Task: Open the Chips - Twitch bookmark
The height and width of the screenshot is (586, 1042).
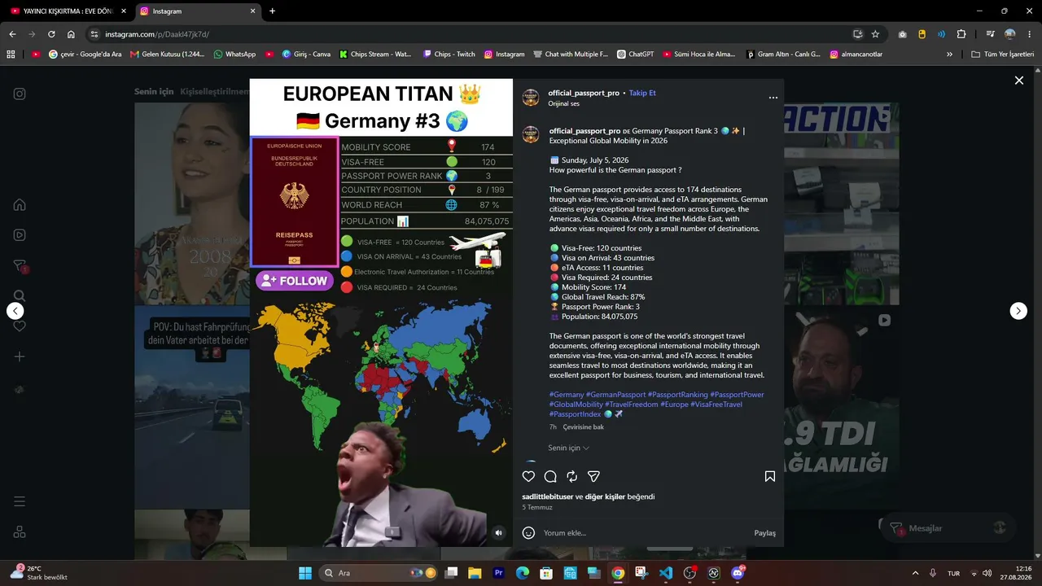Action: click(x=449, y=55)
